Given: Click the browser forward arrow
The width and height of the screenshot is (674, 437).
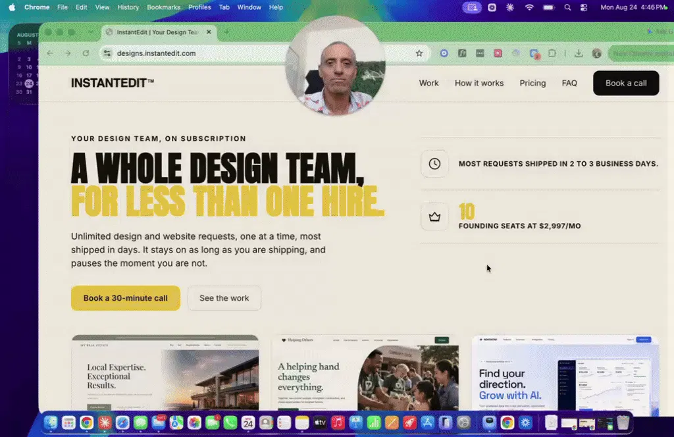Looking at the screenshot, I should (x=68, y=53).
